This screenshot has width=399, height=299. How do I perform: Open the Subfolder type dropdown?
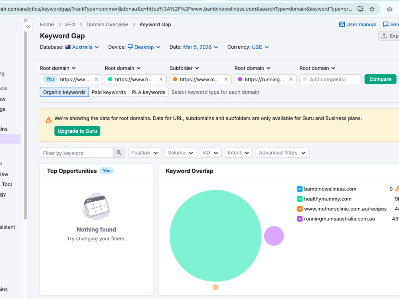(184, 68)
